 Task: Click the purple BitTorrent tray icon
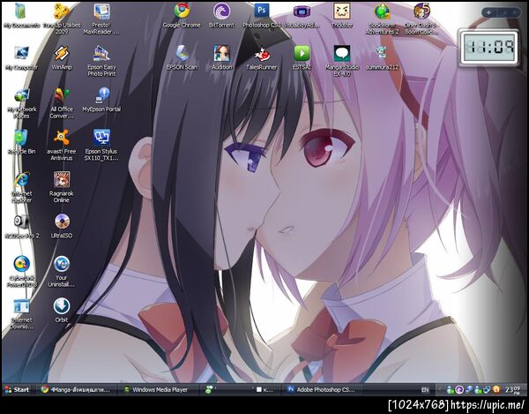point(458,389)
